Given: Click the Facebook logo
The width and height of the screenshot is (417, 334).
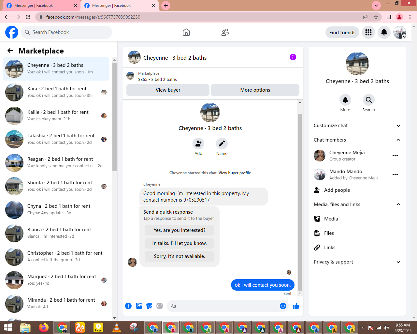Looking at the screenshot, I should 12,32.
